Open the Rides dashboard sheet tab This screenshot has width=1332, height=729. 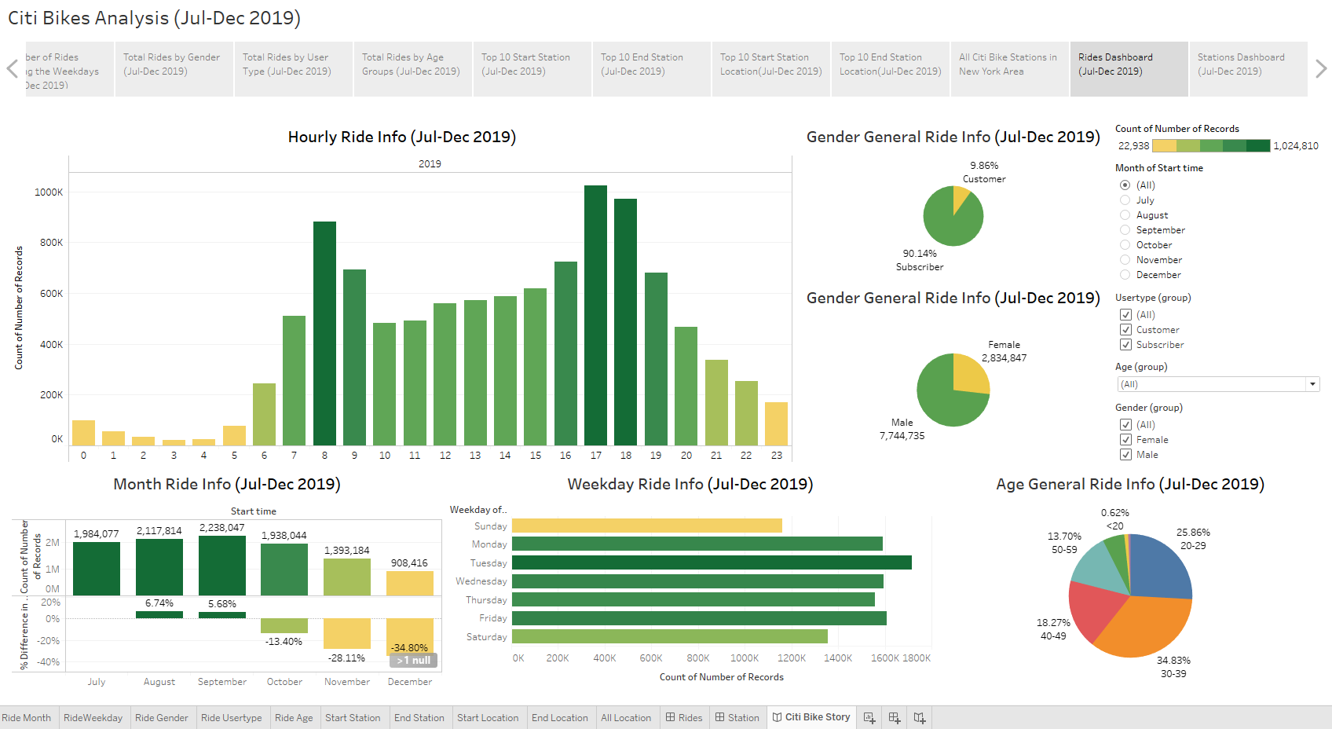point(684,717)
